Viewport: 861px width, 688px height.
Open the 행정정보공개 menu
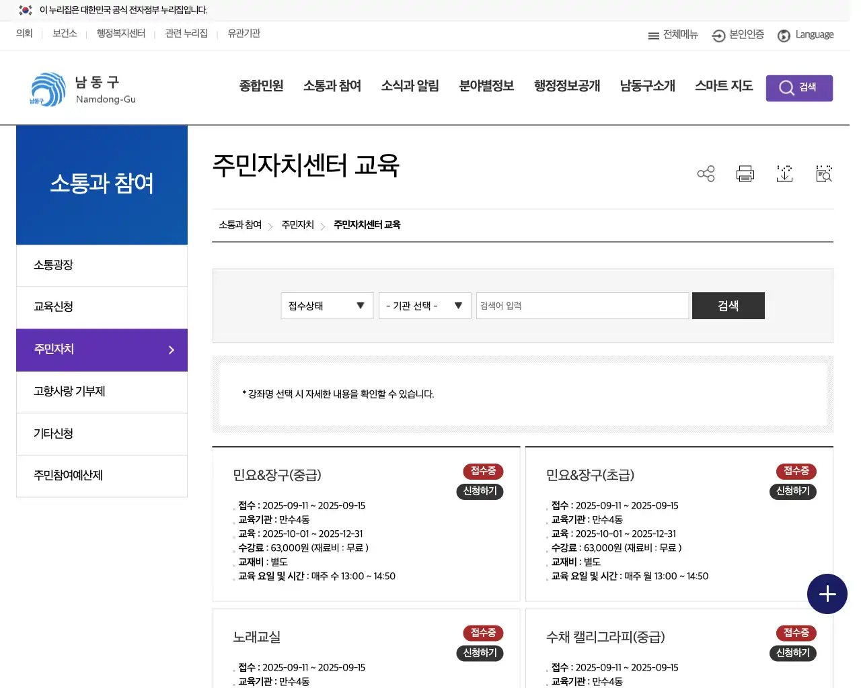coord(566,86)
